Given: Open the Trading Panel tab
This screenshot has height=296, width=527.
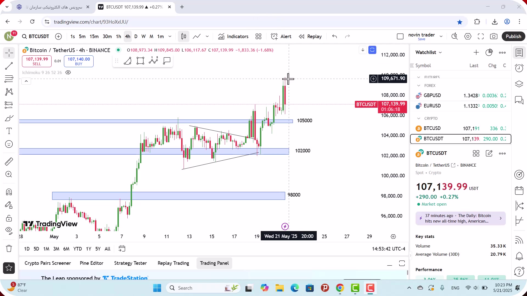Looking at the screenshot, I should coord(214,263).
